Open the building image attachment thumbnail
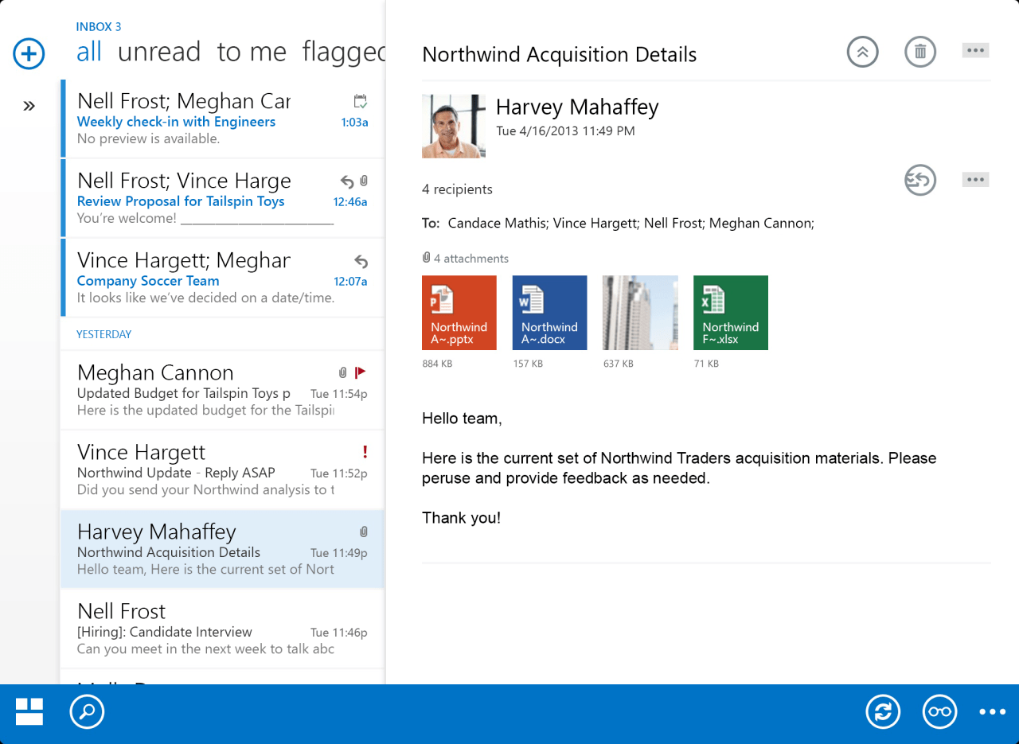Image resolution: width=1019 pixels, height=744 pixels. click(640, 313)
